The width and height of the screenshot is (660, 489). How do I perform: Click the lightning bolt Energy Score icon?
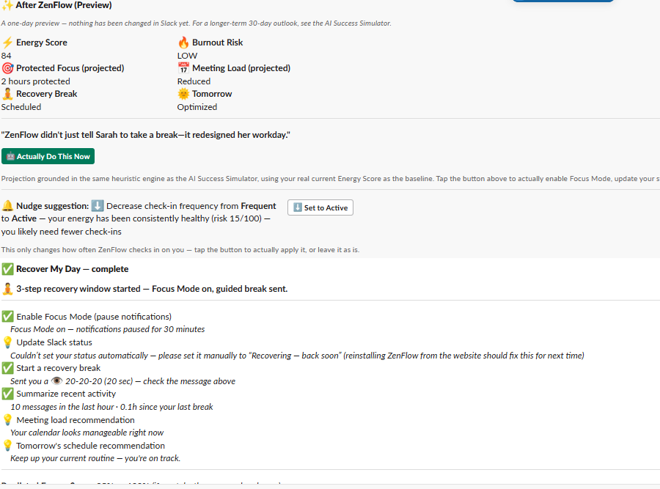[7, 43]
